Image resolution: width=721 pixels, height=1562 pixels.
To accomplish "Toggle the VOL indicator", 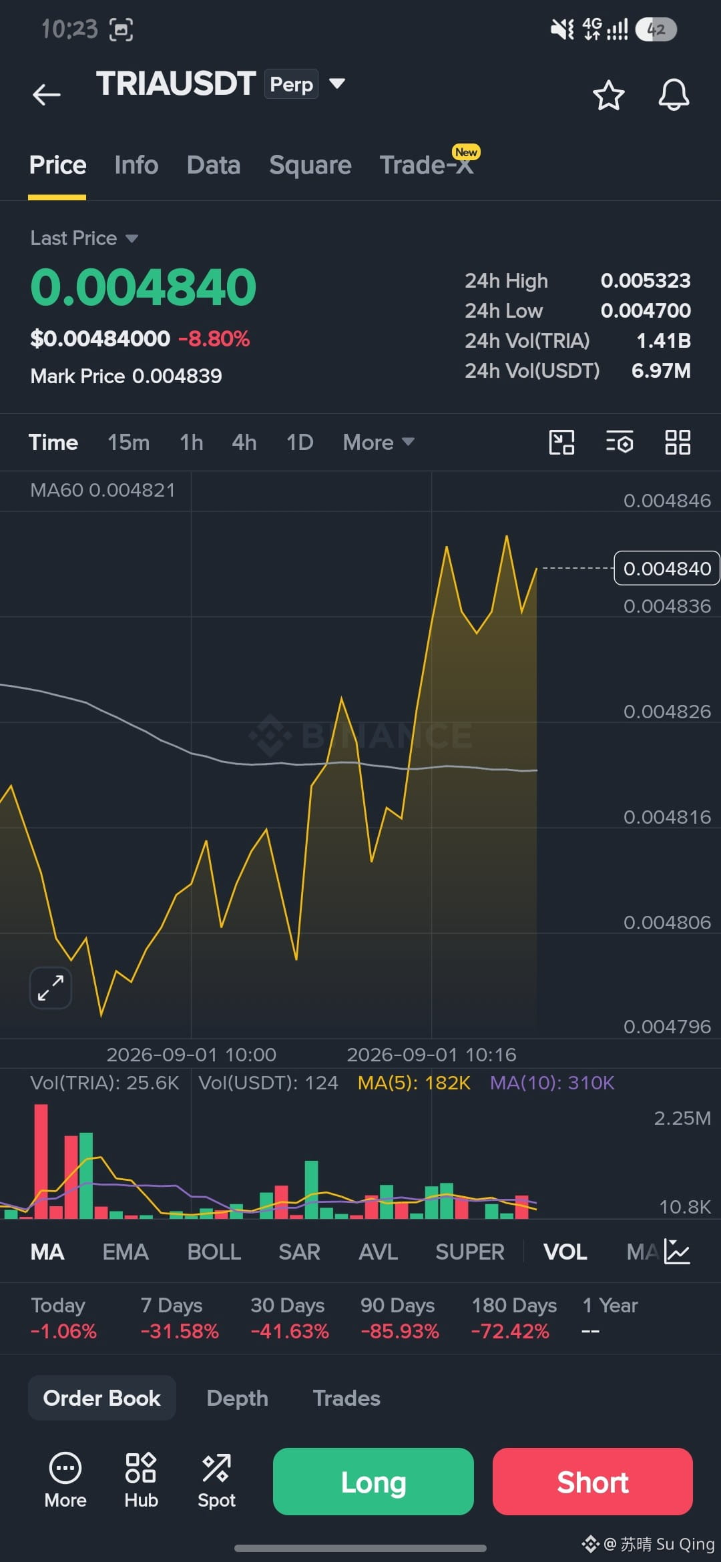I will (565, 1252).
